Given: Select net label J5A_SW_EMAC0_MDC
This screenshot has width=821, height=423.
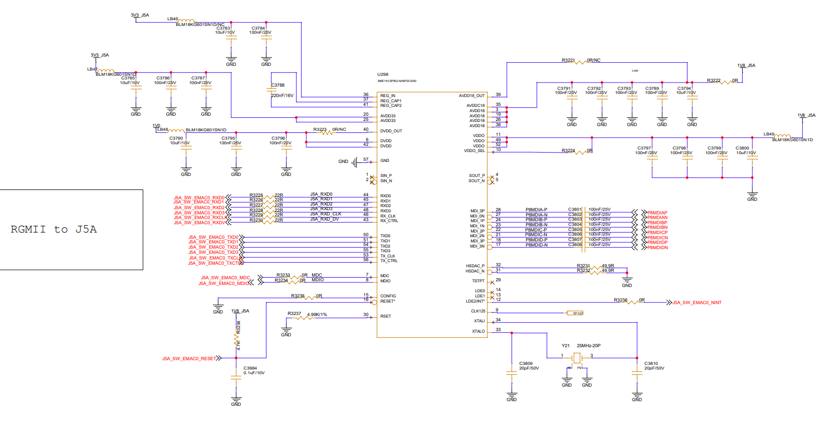Looking at the screenshot, I should pyautogui.click(x=225, y=278).
